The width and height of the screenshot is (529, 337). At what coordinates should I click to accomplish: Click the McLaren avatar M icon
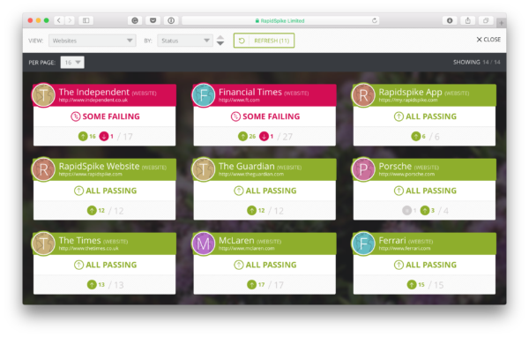tap(204, 243)
